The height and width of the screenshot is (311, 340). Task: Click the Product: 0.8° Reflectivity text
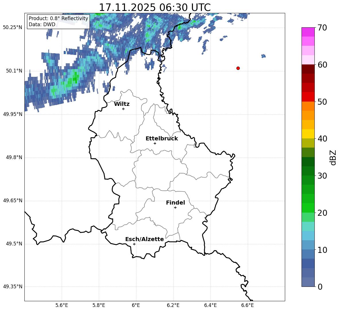click(58, 18)
